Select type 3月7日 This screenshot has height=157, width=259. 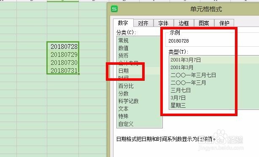coord(178,98)
